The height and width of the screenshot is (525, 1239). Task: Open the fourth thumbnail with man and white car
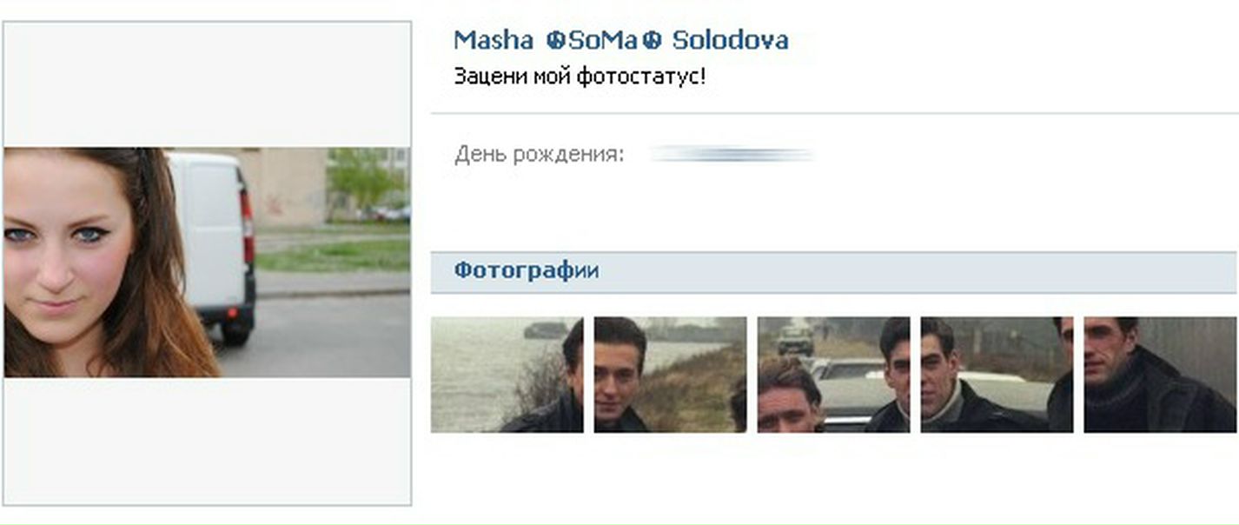tap(997, 375)
